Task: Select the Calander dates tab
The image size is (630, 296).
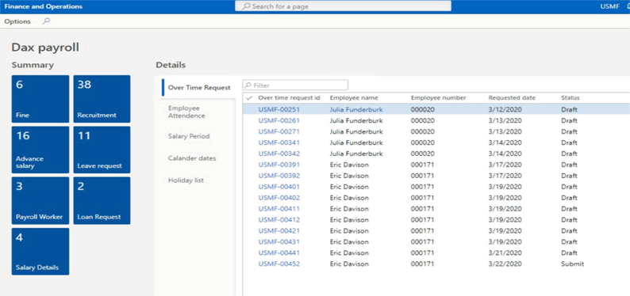Action: coord(192,158)
